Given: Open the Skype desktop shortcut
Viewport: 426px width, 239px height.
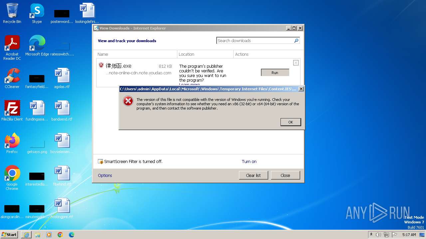Looking at the screenshot, I should (37, 13).
